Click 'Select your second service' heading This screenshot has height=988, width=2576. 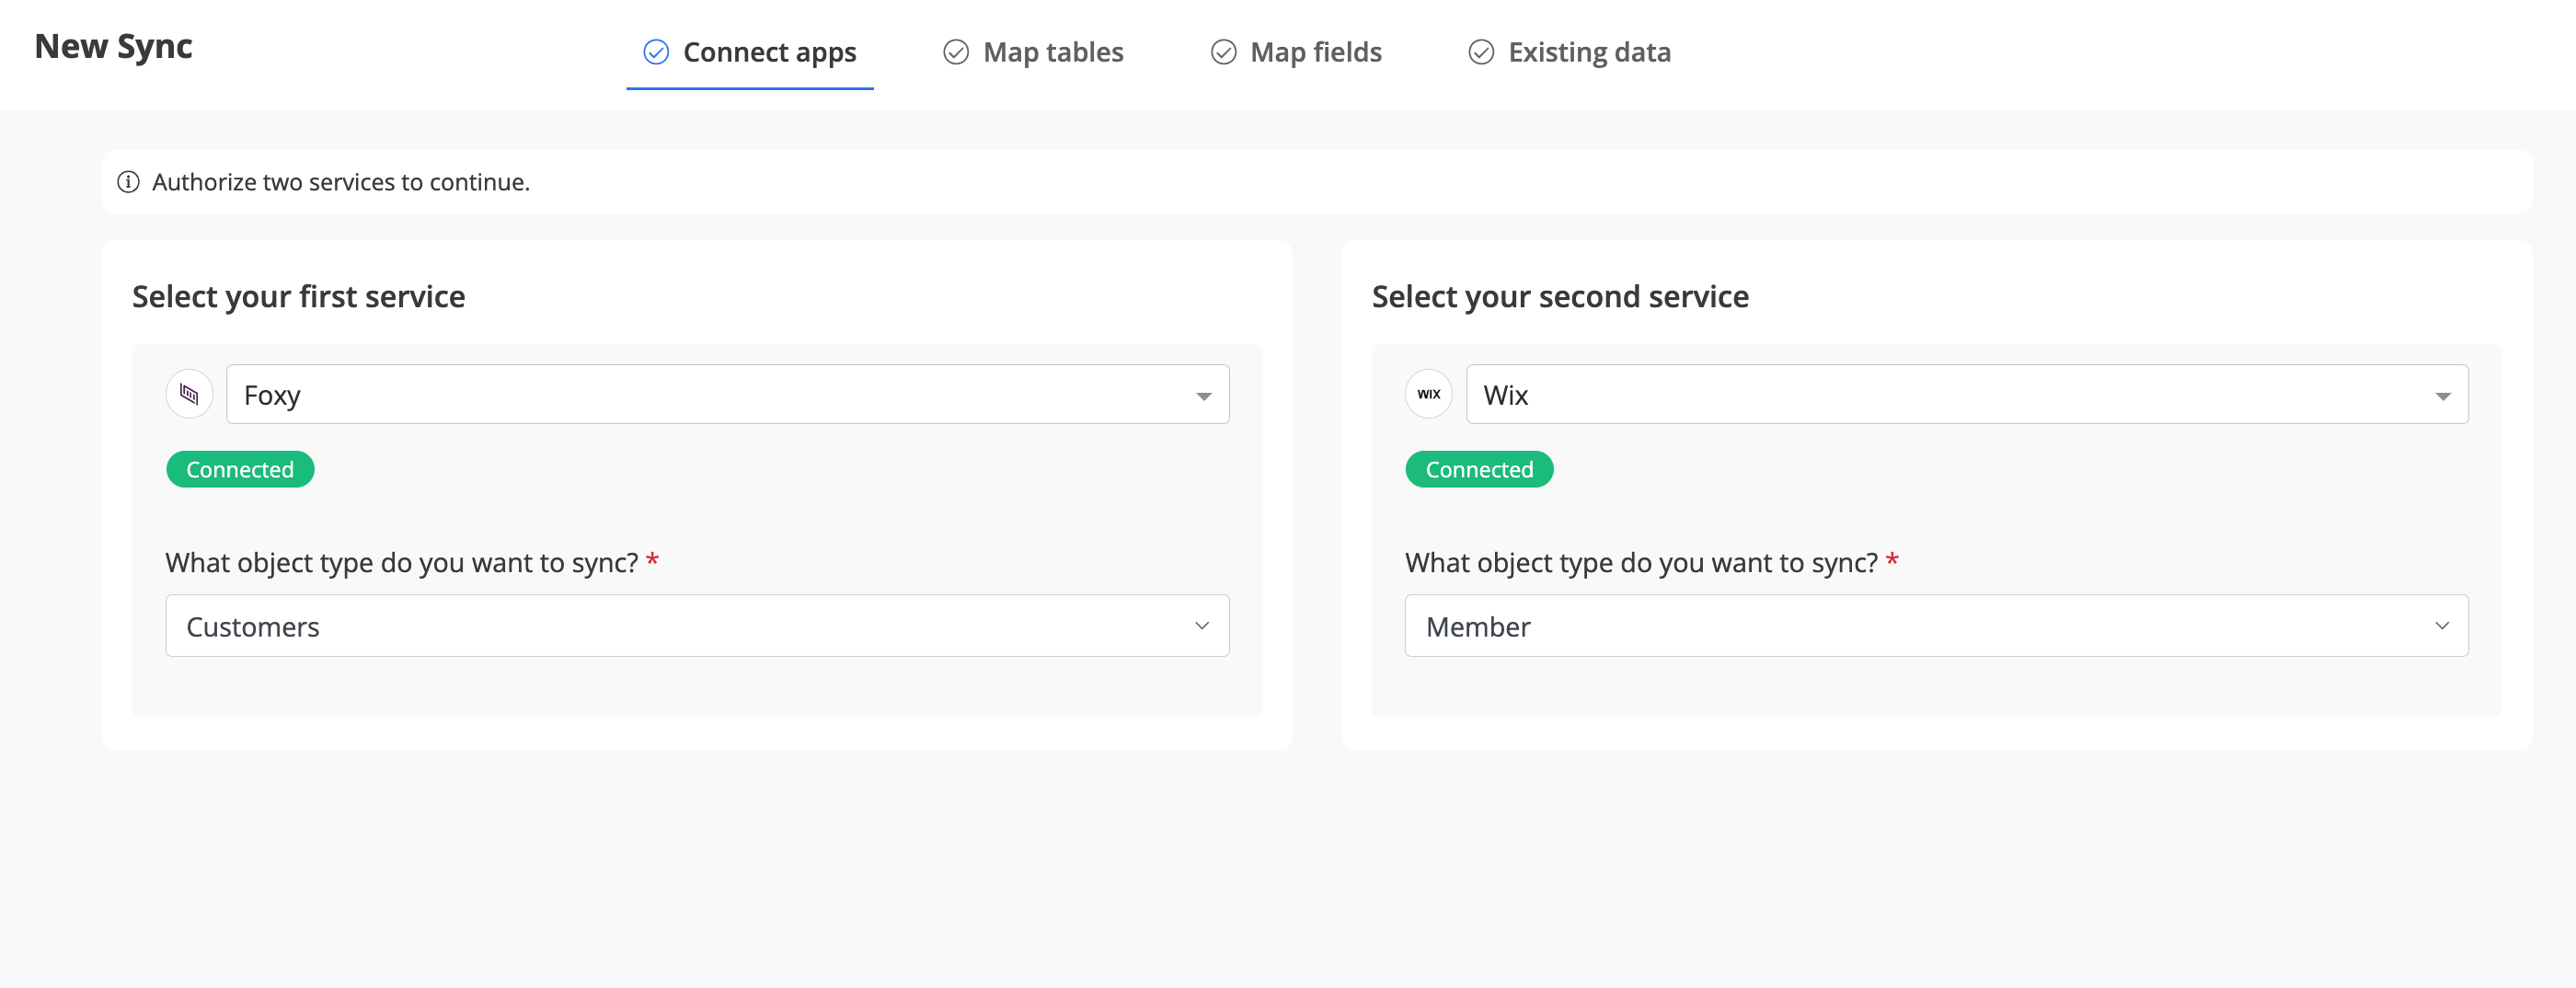pos(1560,297)
